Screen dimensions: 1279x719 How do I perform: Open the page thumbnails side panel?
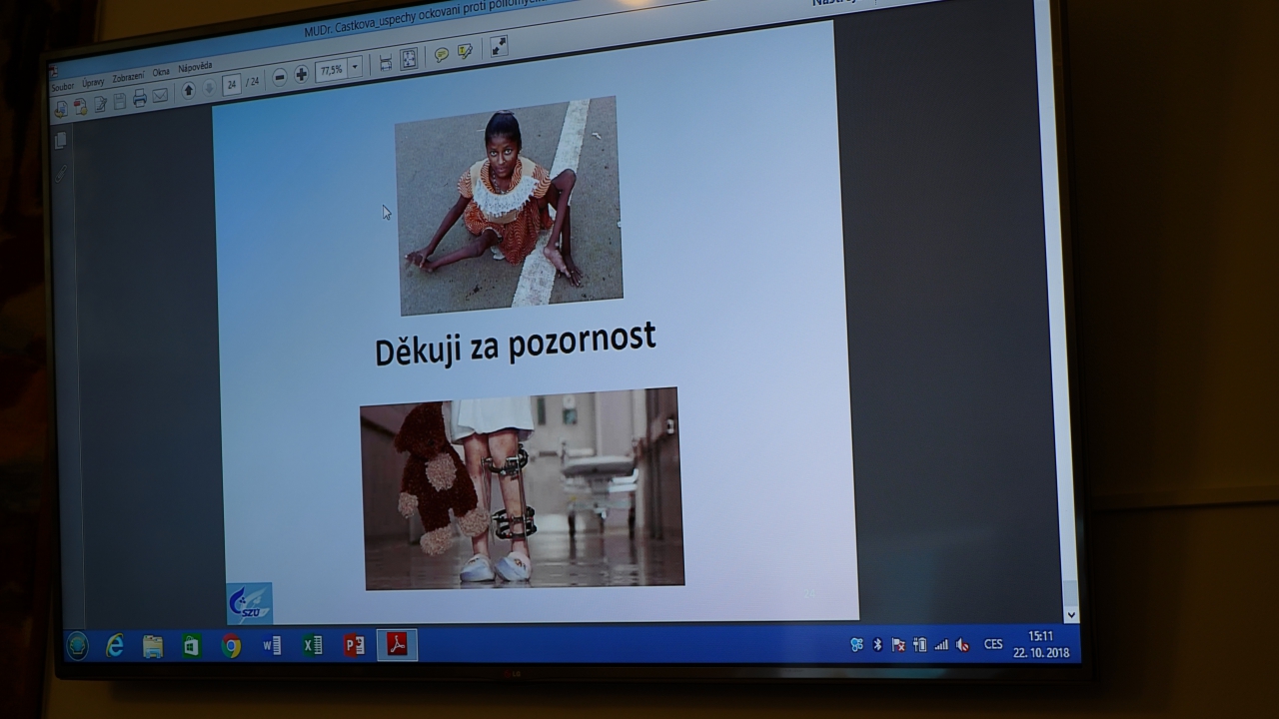[61, 141]
